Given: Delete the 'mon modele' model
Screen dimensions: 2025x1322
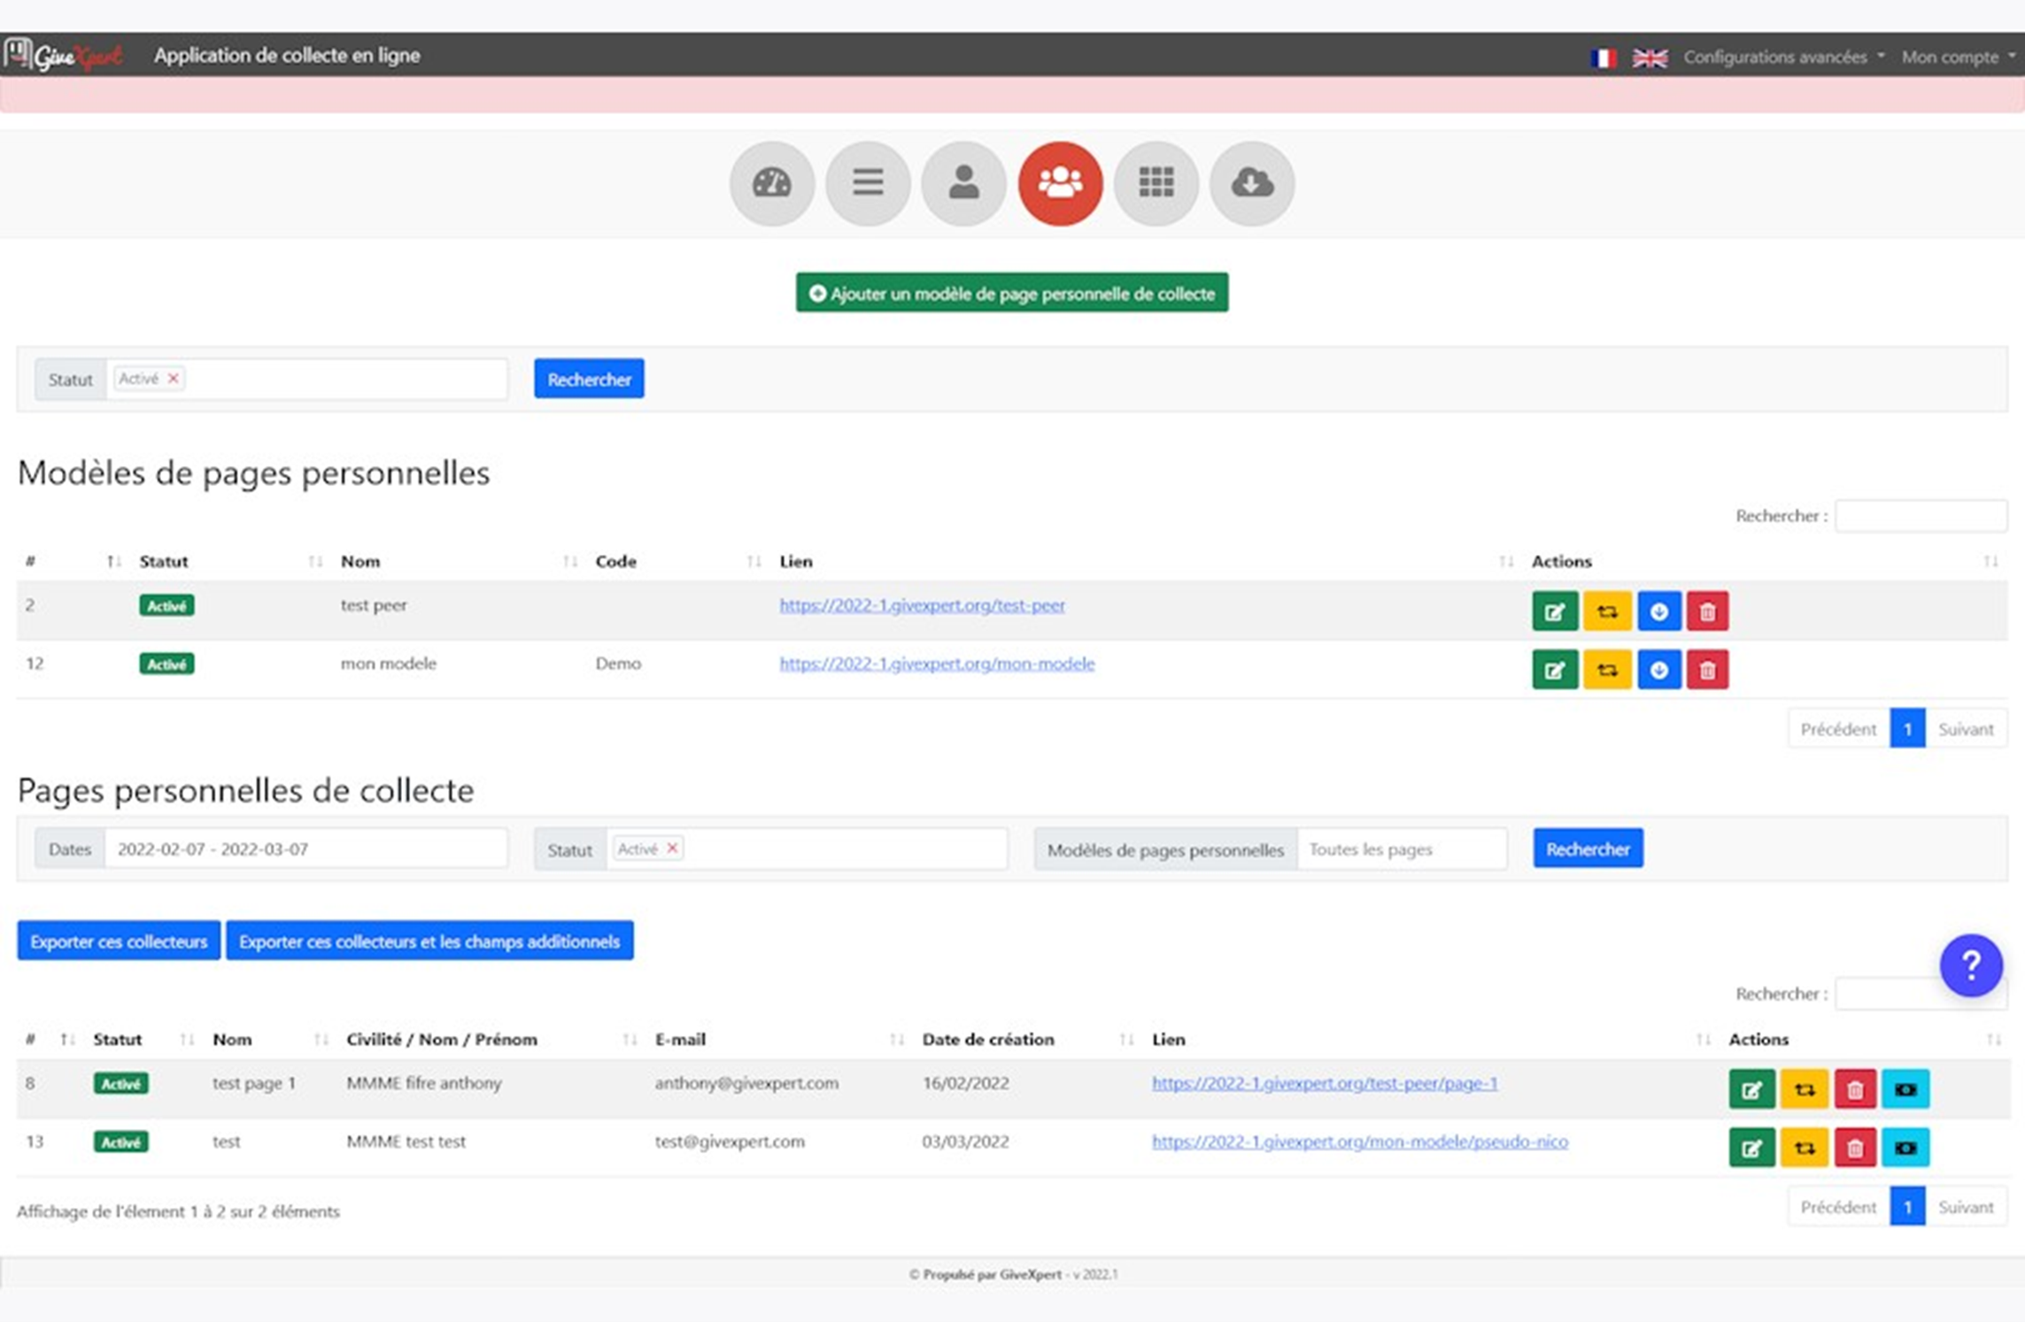Looking at the screenshot, I should click(x=1707, y=670).
